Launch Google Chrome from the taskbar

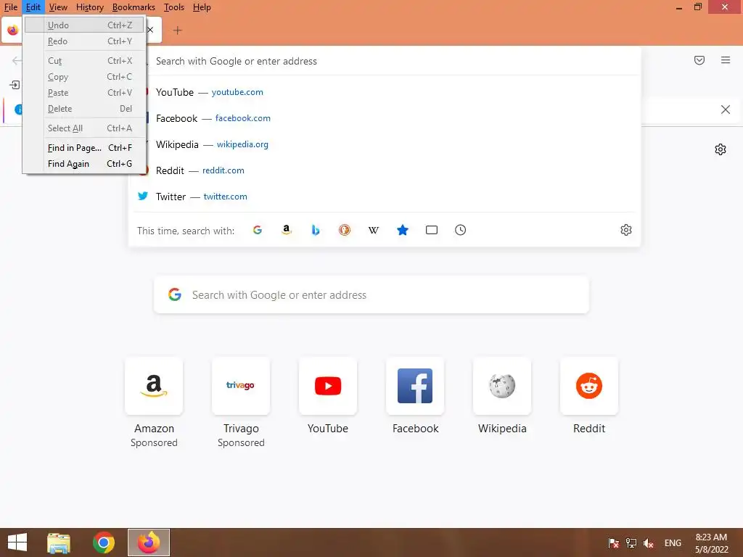coord(103,542)
